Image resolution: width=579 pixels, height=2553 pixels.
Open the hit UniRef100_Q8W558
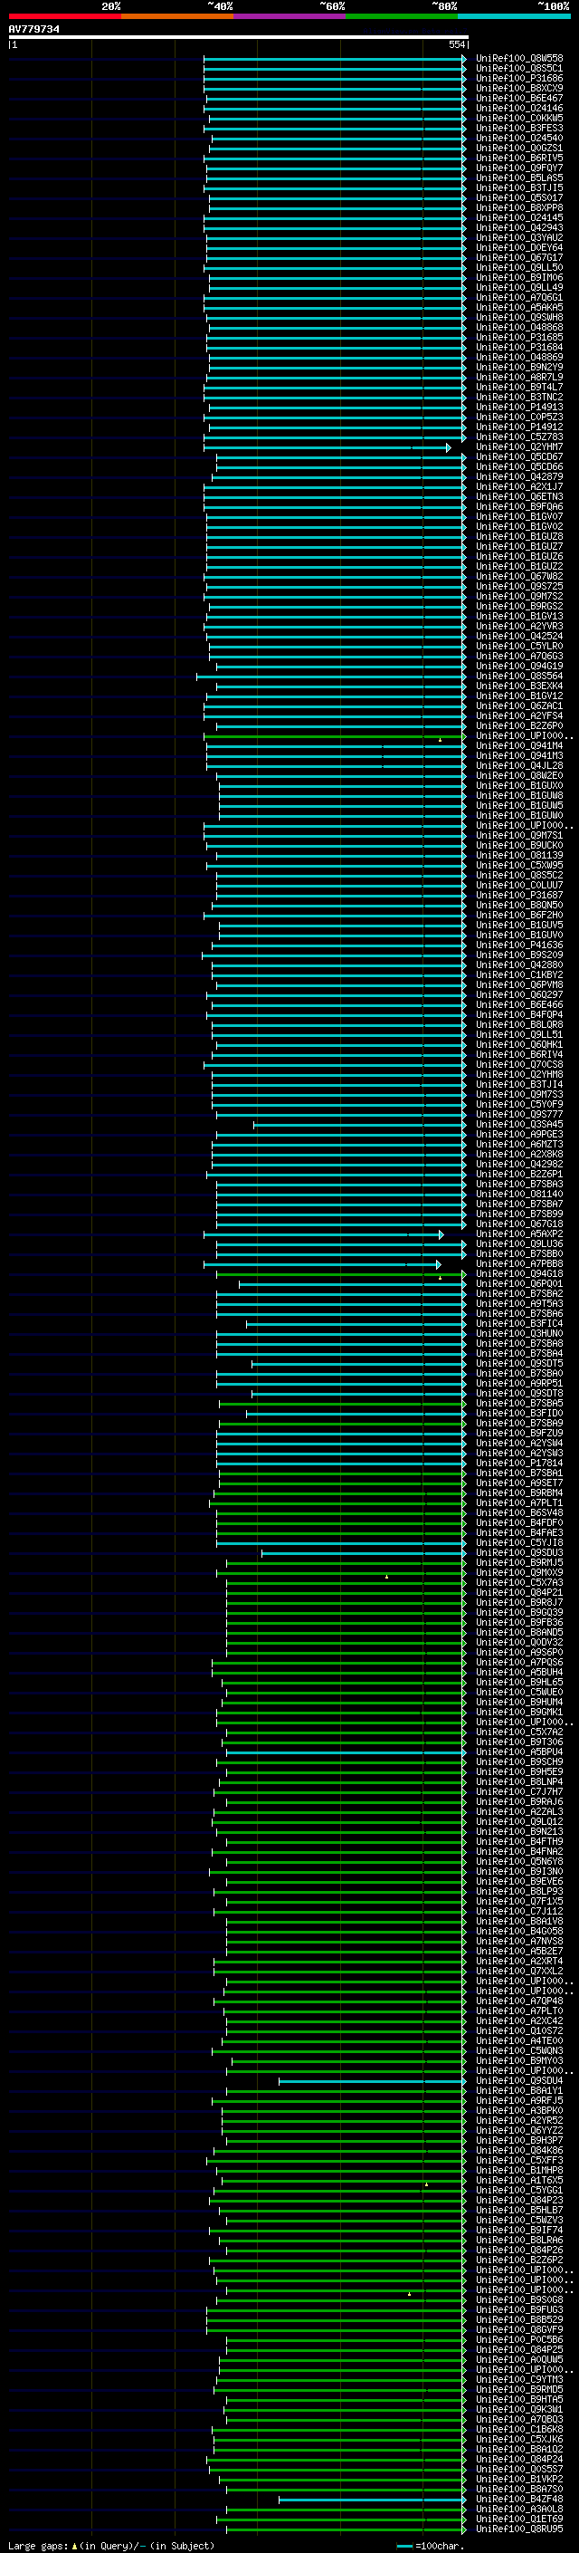[x=518, y=59]
